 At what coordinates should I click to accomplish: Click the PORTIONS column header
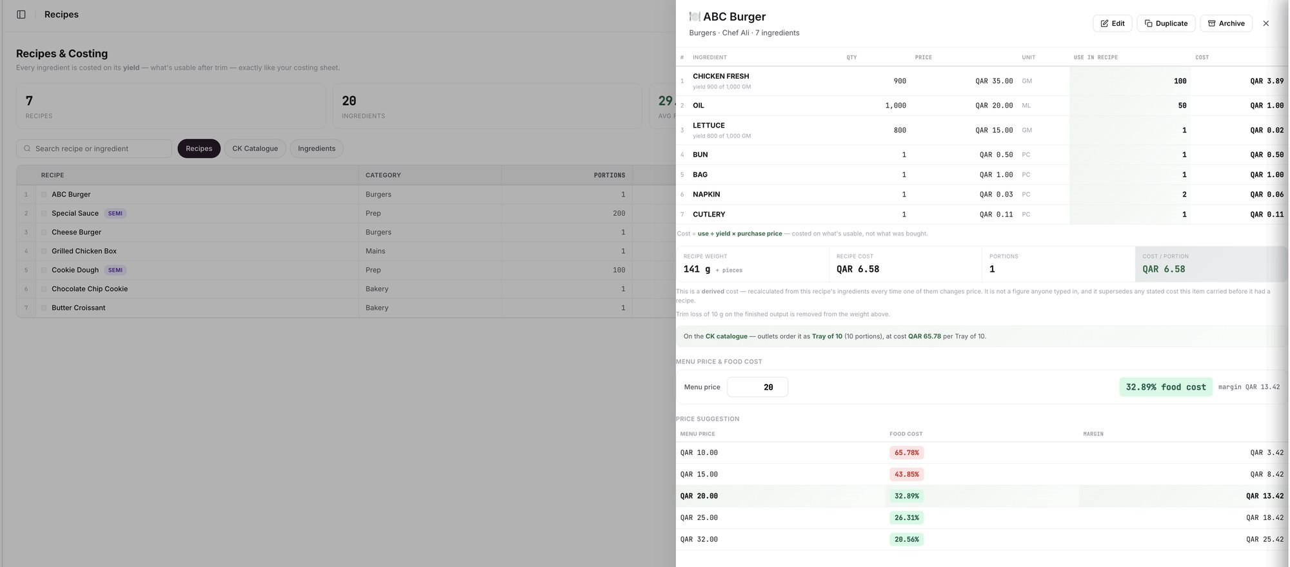pos(609,175)
